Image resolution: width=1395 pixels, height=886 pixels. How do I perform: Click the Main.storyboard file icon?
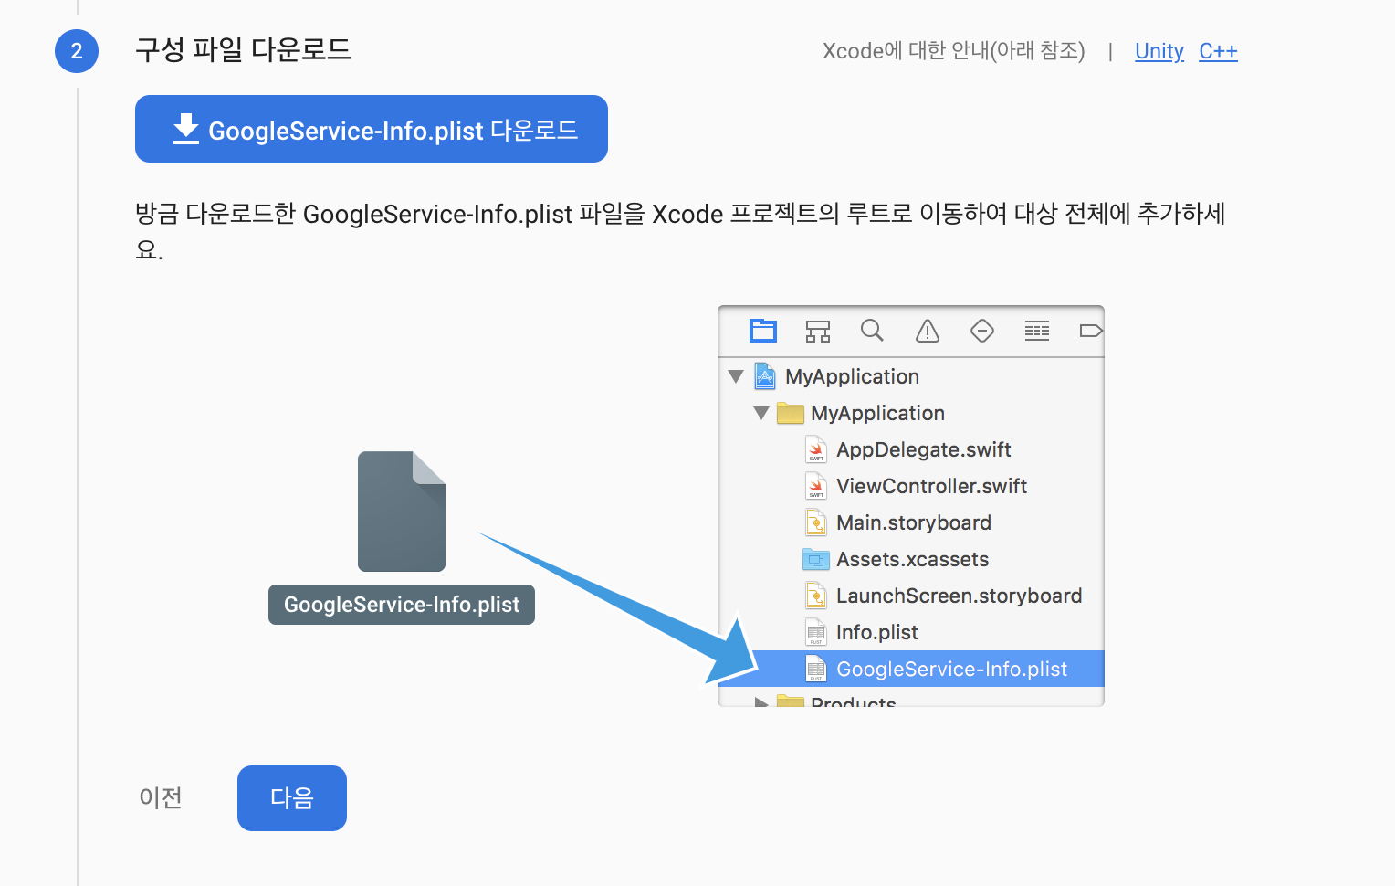[816, 522]
